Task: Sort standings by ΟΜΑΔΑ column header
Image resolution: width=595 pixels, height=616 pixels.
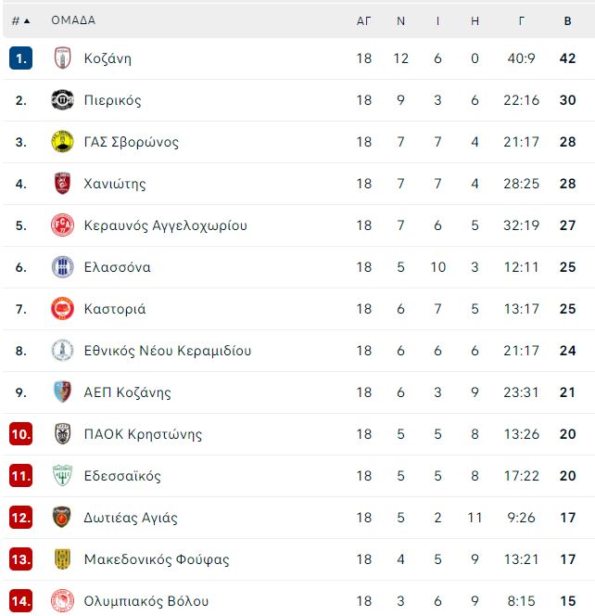Action: [73, 20]
